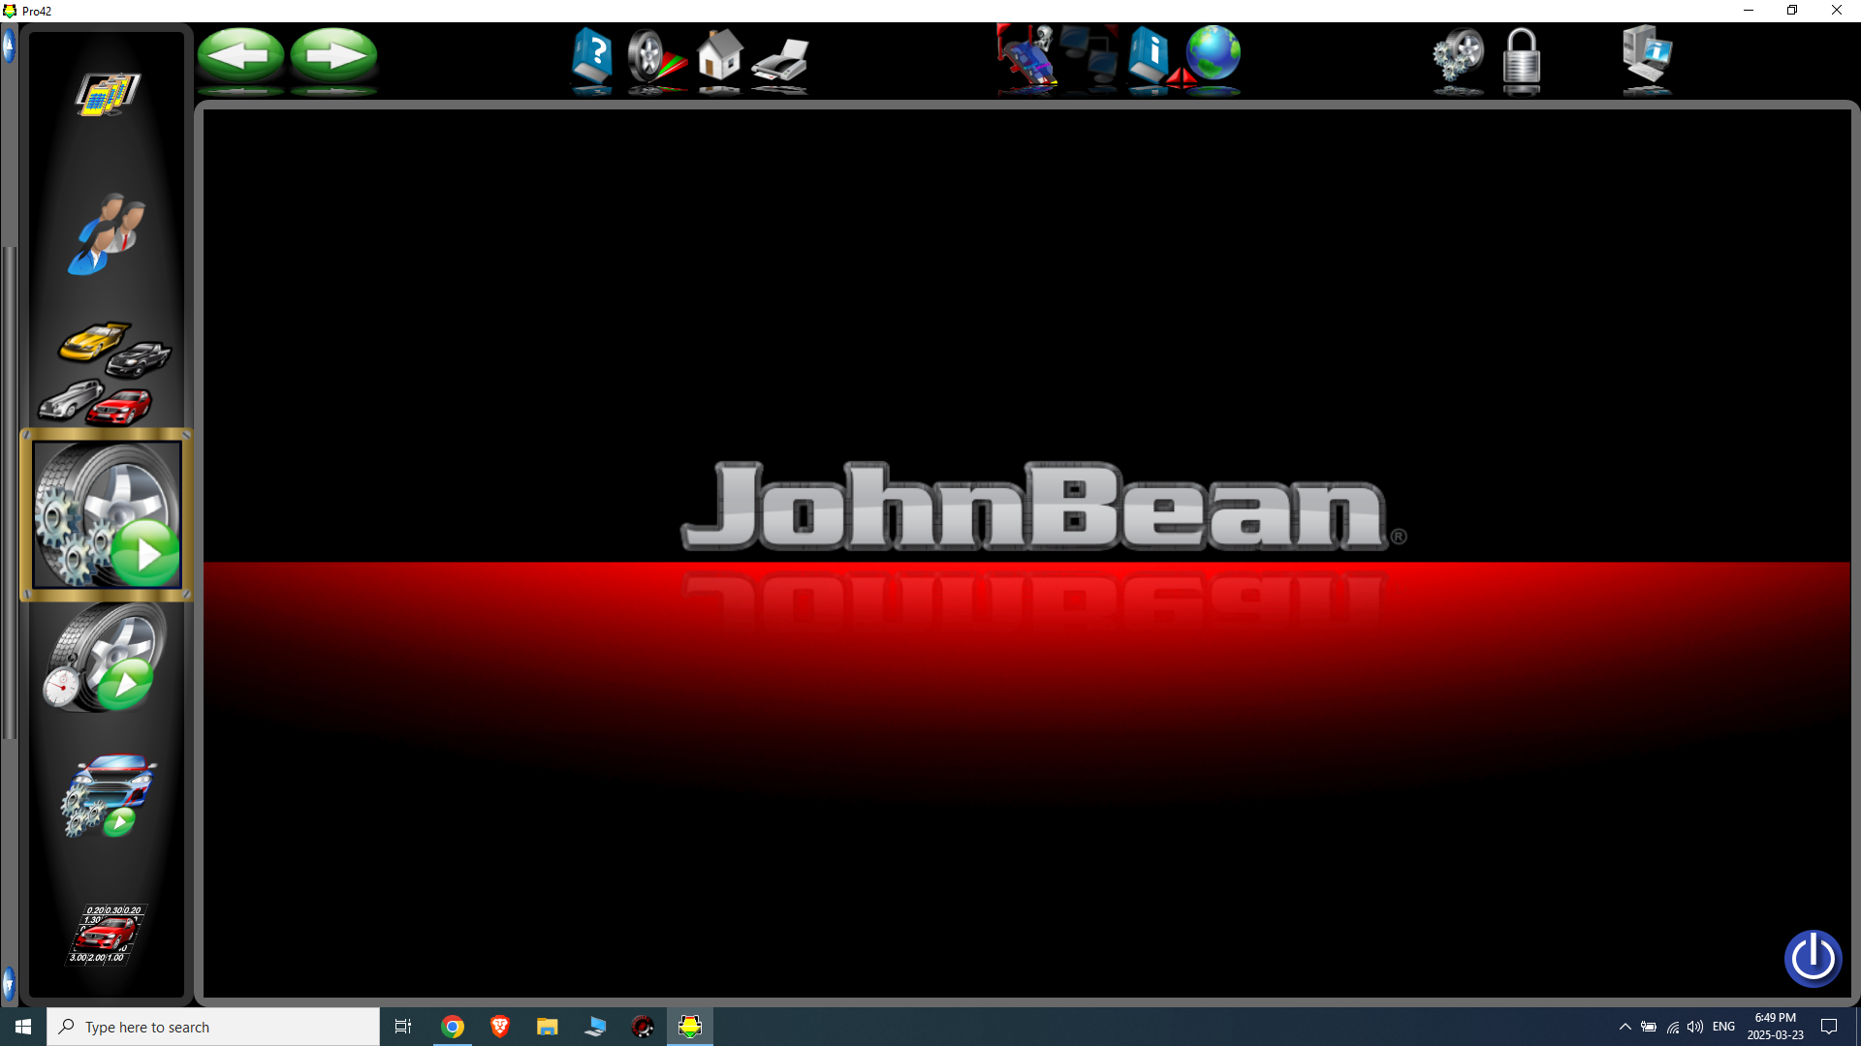The height and width of the screenshot is (1046, 1861).
Task: Click the Pro42 app taskbar icon
Action: pyautogui.click(x=690, y=1027)
